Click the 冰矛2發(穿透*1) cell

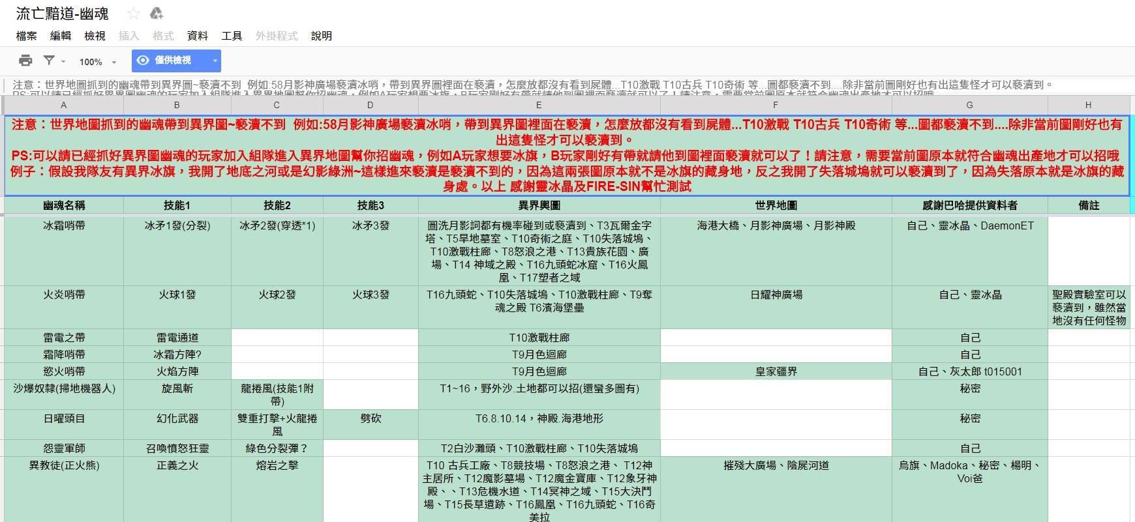[277, 251]
